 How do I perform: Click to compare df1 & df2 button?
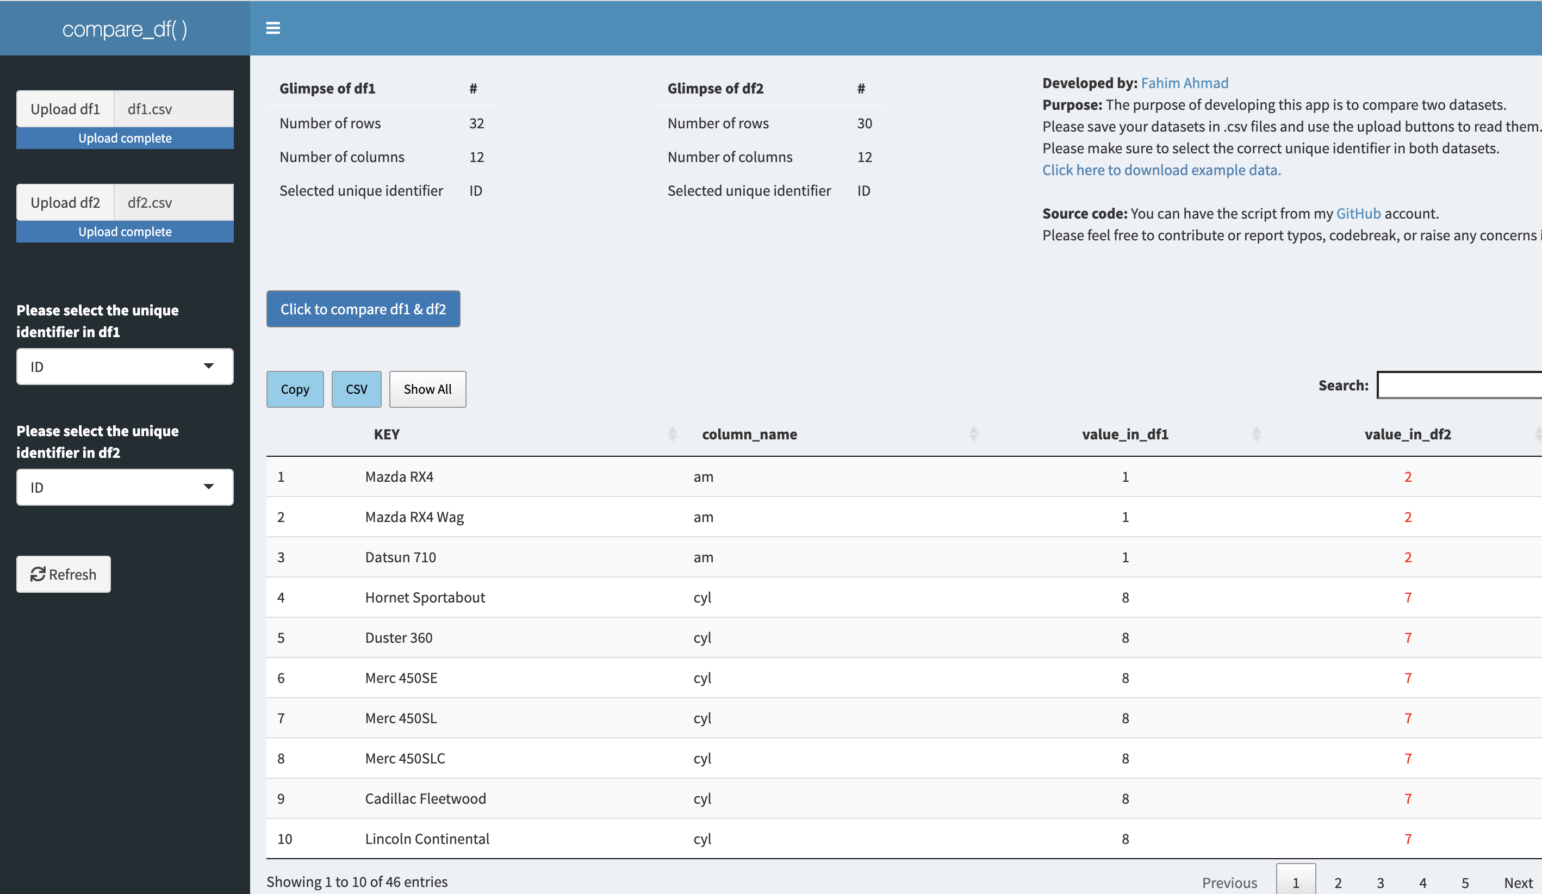click(363, 309)
